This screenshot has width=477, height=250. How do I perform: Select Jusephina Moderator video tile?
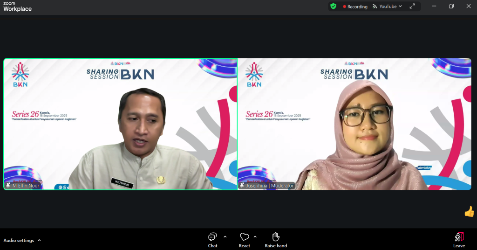tap(354, 124)
